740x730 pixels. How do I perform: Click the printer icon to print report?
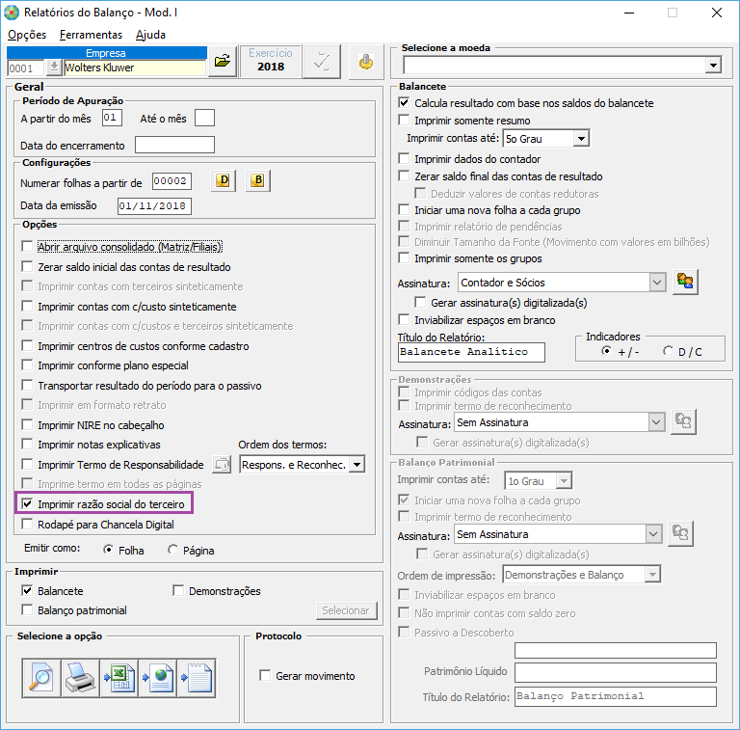click(x=80, y=677)
